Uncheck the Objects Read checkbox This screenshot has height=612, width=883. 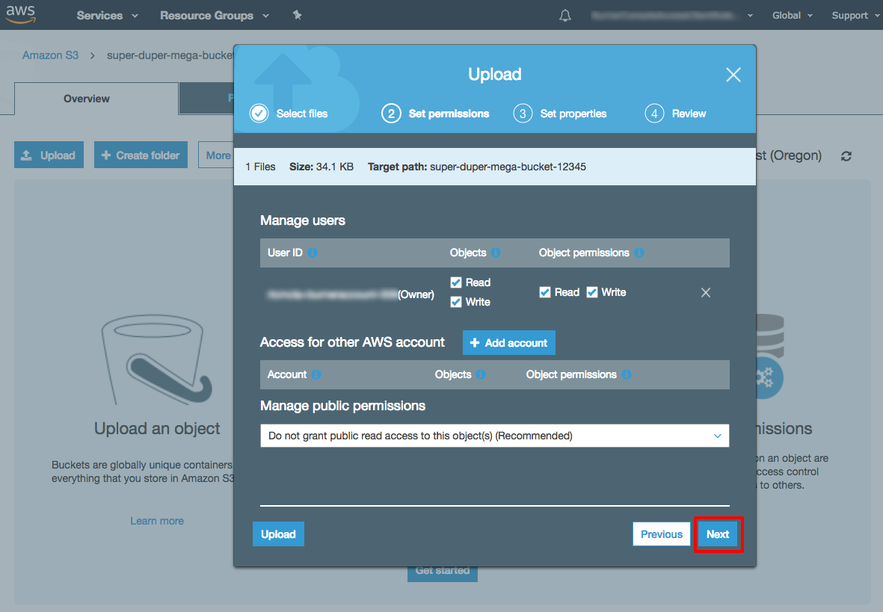(456, 282)
